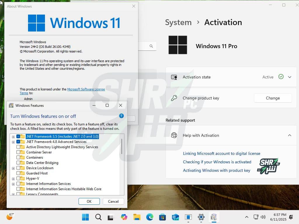The width and height of the screenshot is (299, 224).
Task: Turn on the Hyper-V checkbox
Action: click(x=18, y=178)
